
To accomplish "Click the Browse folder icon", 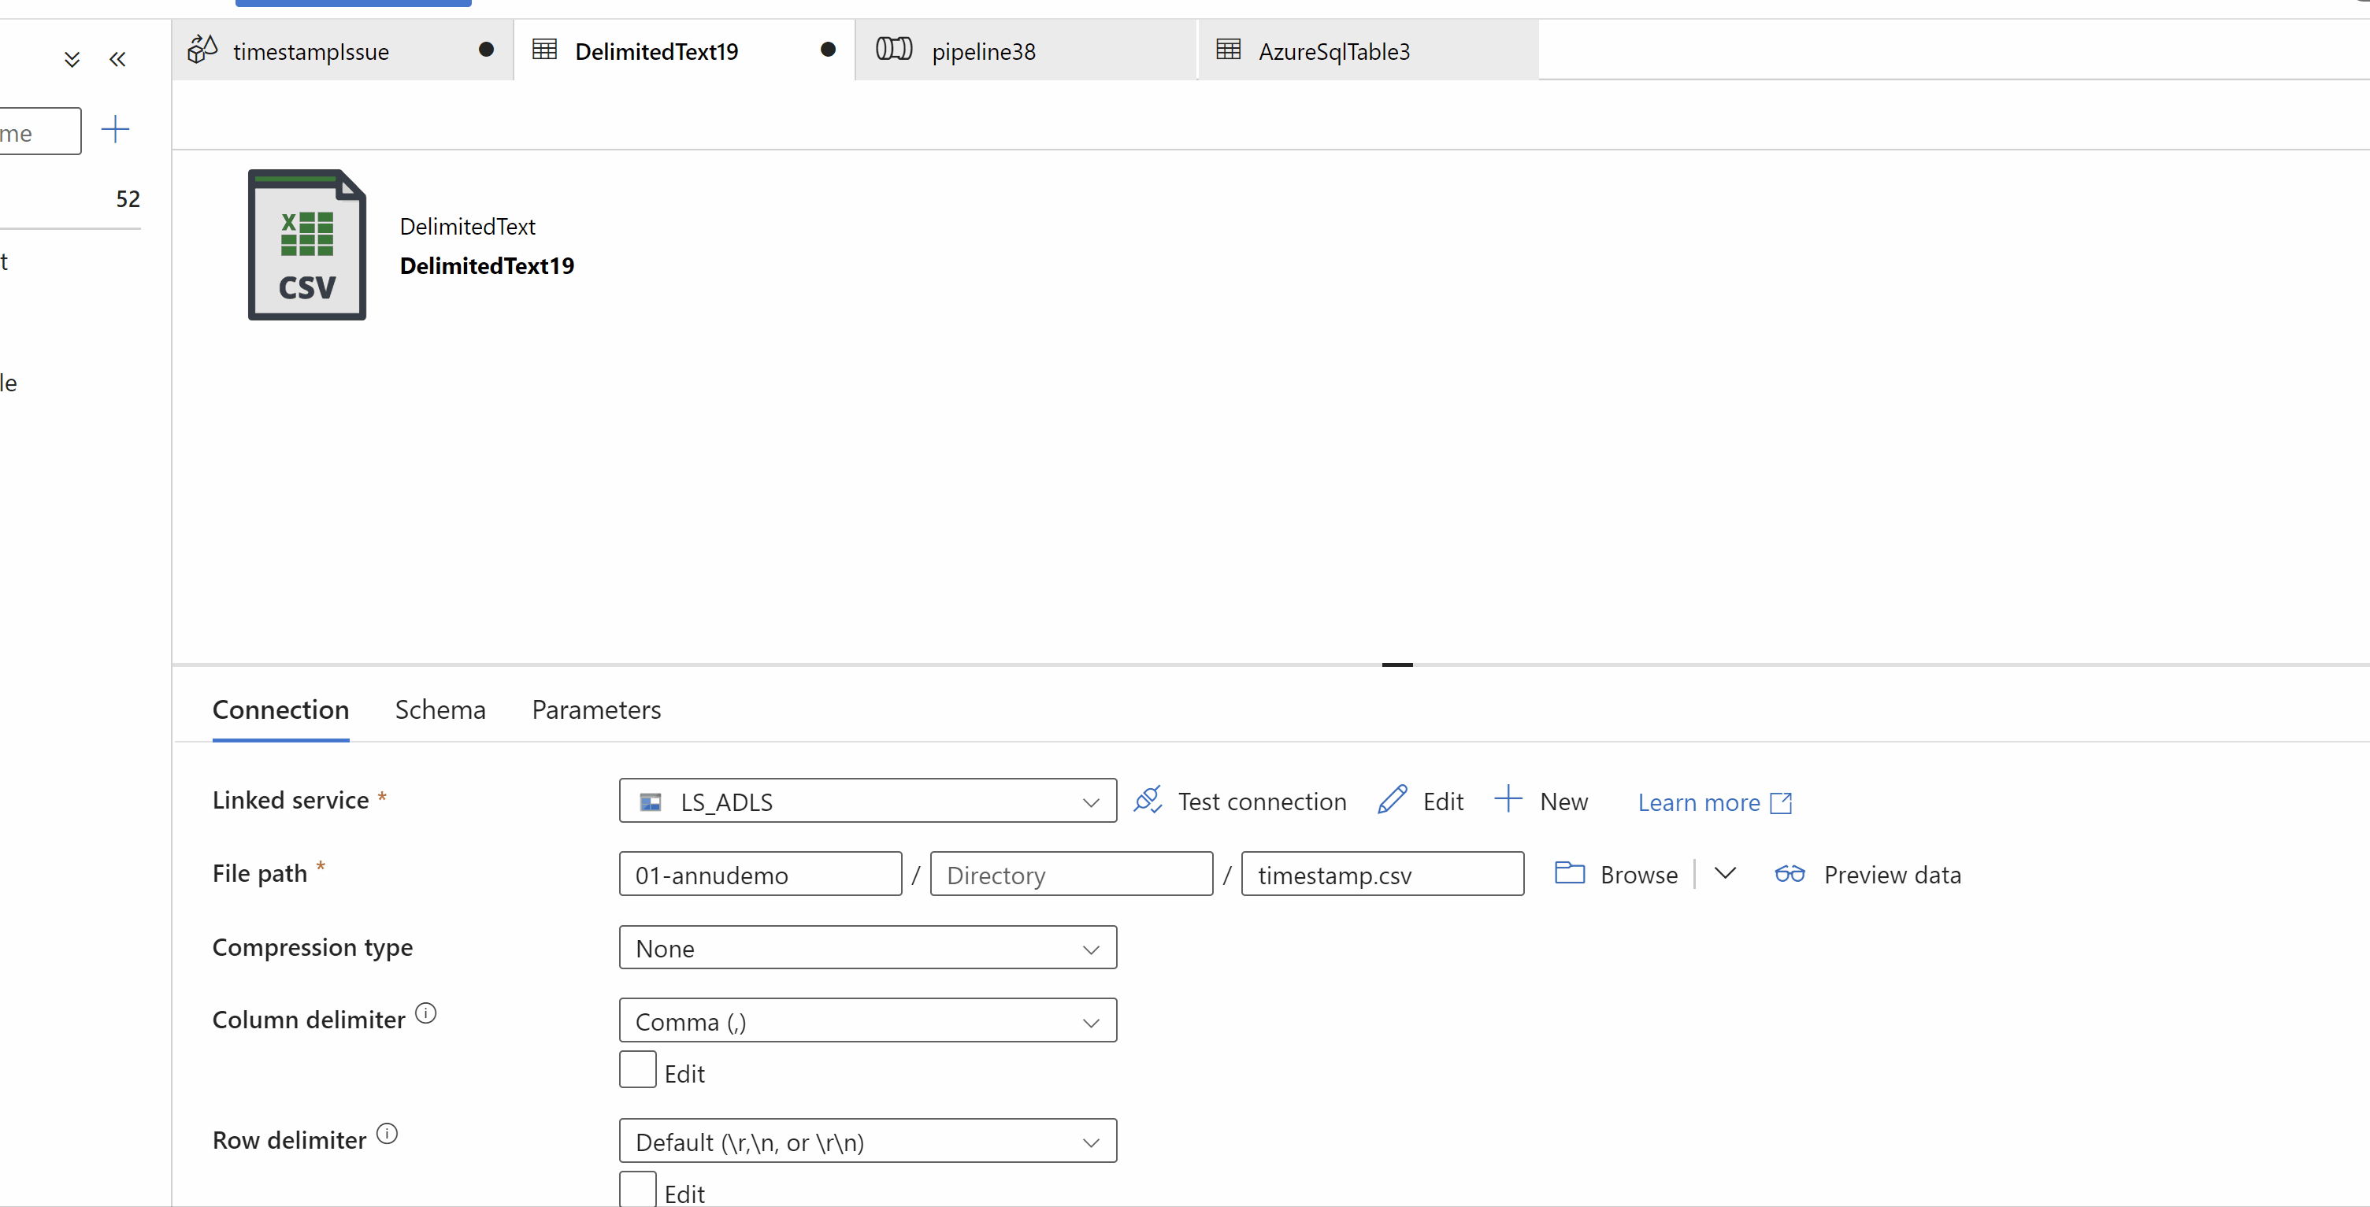I will click(x=1570, y=872).
